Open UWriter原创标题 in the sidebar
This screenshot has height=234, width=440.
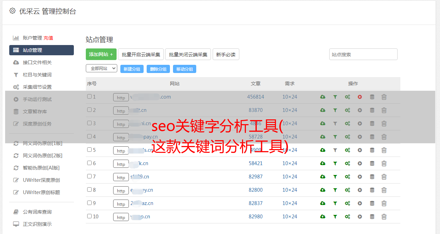coord(41,192)
